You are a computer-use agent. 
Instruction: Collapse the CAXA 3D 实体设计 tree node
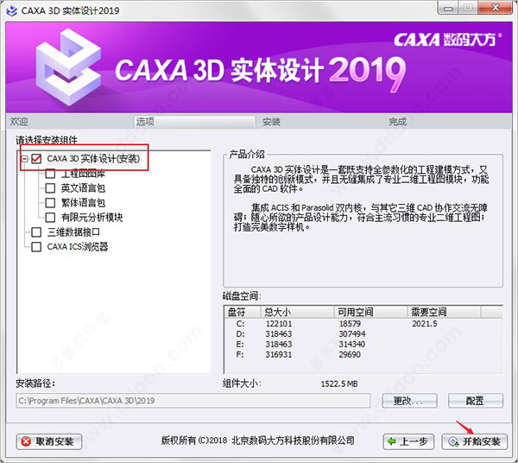point(24,159)
